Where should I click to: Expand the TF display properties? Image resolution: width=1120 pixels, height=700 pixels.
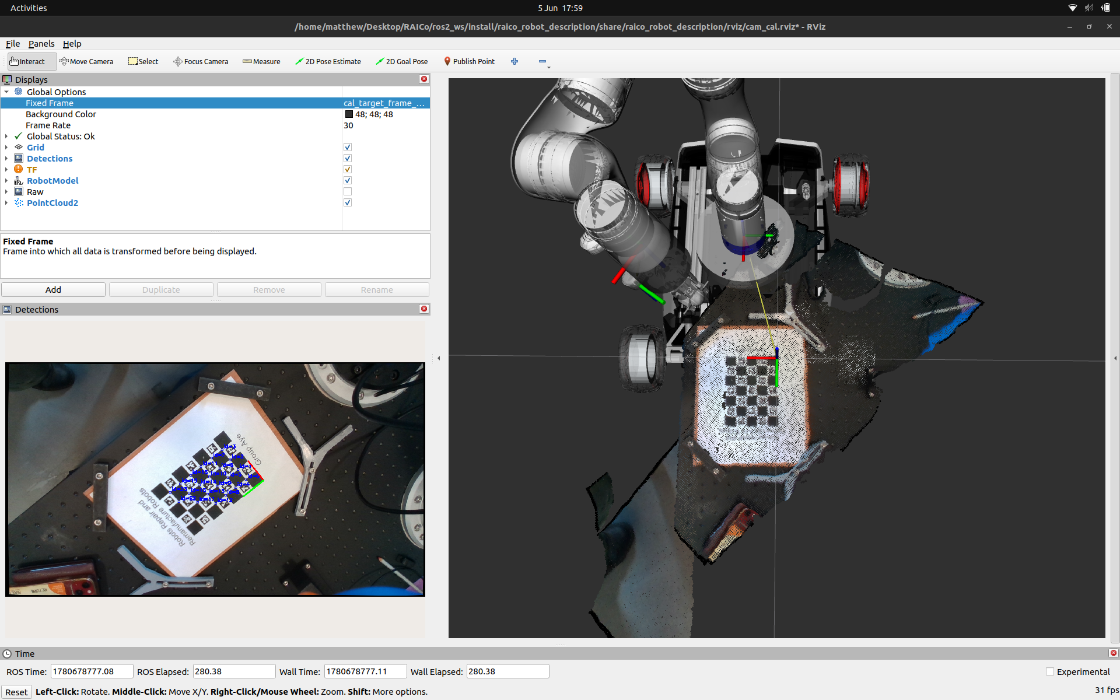pyautogui.click(x=6, y=169)
